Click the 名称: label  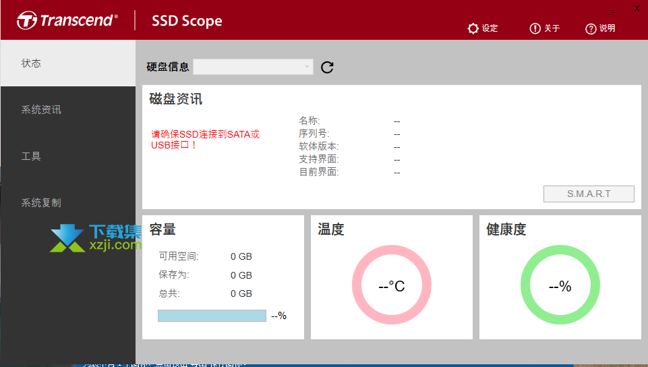pyautogui.click(x=310, y=121)
